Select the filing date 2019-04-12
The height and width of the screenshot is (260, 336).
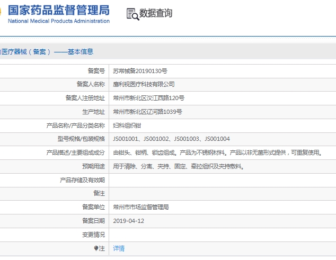coord(129,221)
